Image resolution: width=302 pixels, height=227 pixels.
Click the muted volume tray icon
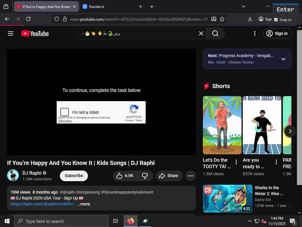pyautogui.click(x=264, y=221)
